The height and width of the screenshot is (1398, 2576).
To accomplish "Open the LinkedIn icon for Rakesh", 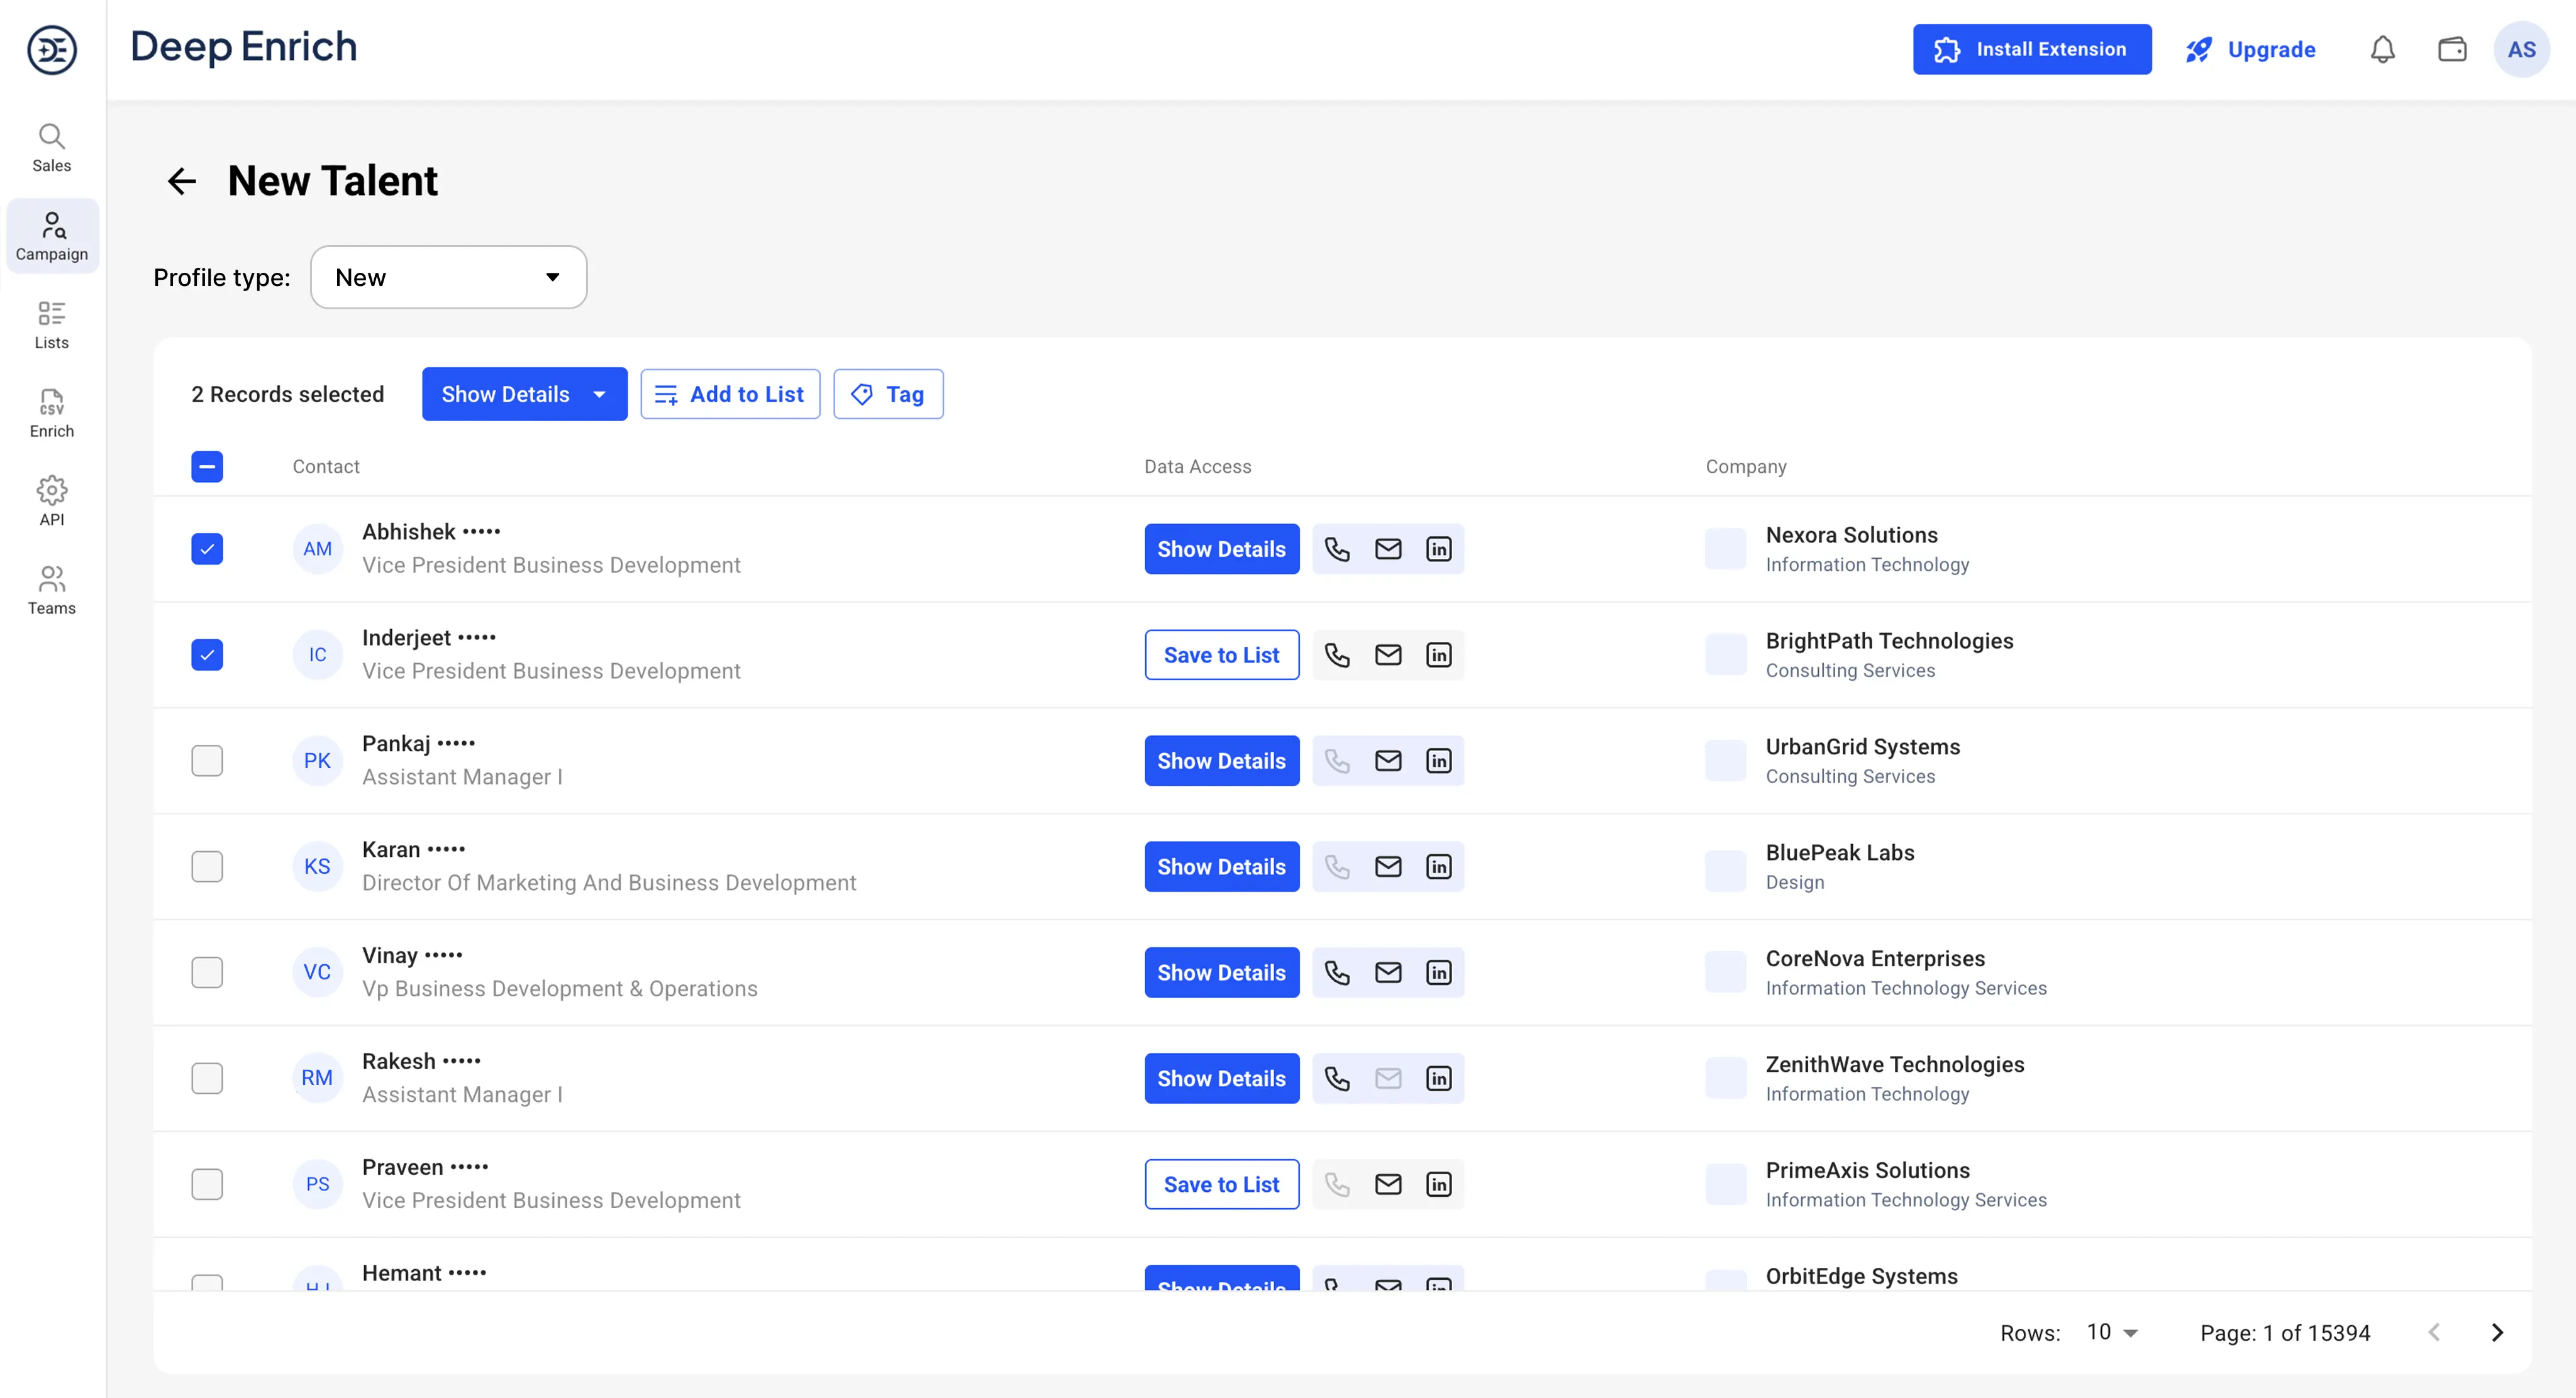I will [1439, 1078].
